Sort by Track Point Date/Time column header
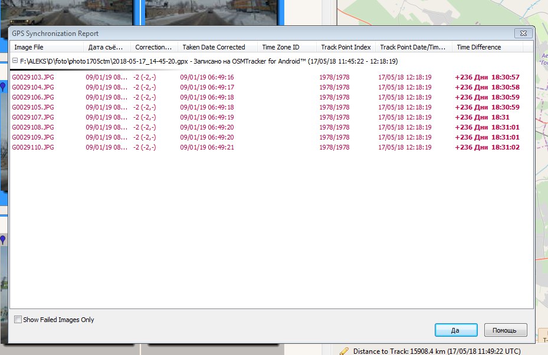 (414, 47)
